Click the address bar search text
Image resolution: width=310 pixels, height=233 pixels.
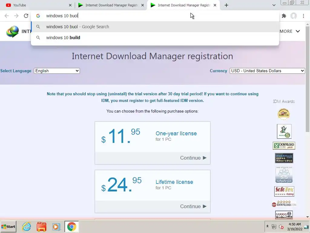62,16
